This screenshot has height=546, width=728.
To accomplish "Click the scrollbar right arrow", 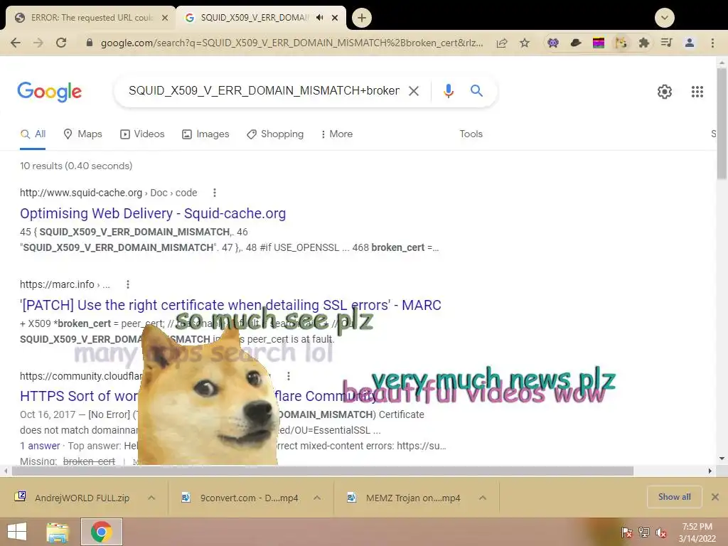I will (710, 471).
